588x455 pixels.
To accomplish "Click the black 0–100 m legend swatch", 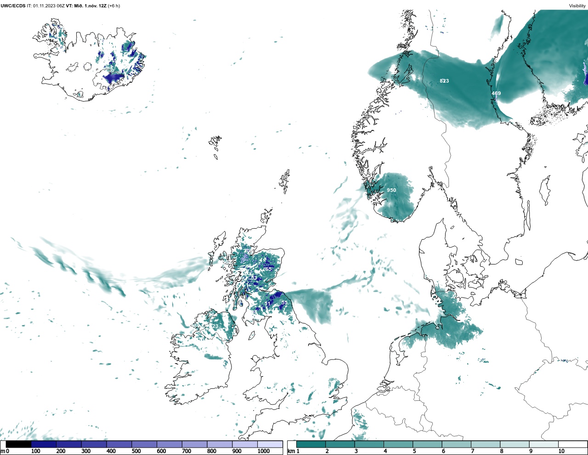I will (19, 444).
